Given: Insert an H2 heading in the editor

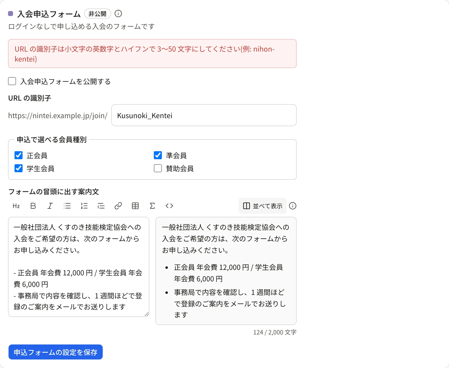Looking at the screenshot, I should (16, 206).
